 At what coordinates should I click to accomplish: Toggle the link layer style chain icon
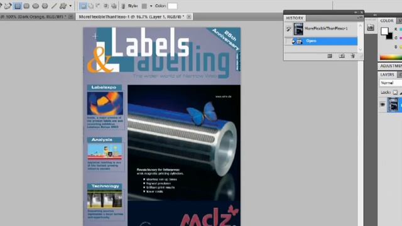click(123, 6)
